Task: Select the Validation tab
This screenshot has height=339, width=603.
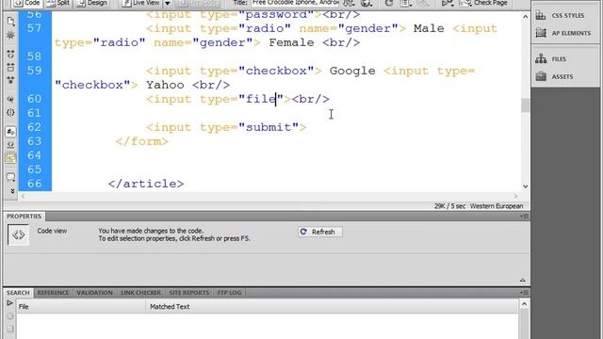Action: [x=94, y=293]
